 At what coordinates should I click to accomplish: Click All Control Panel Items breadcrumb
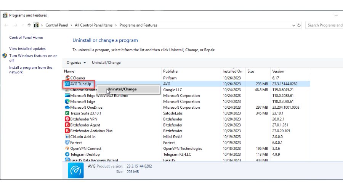click(x=94, y=25)
